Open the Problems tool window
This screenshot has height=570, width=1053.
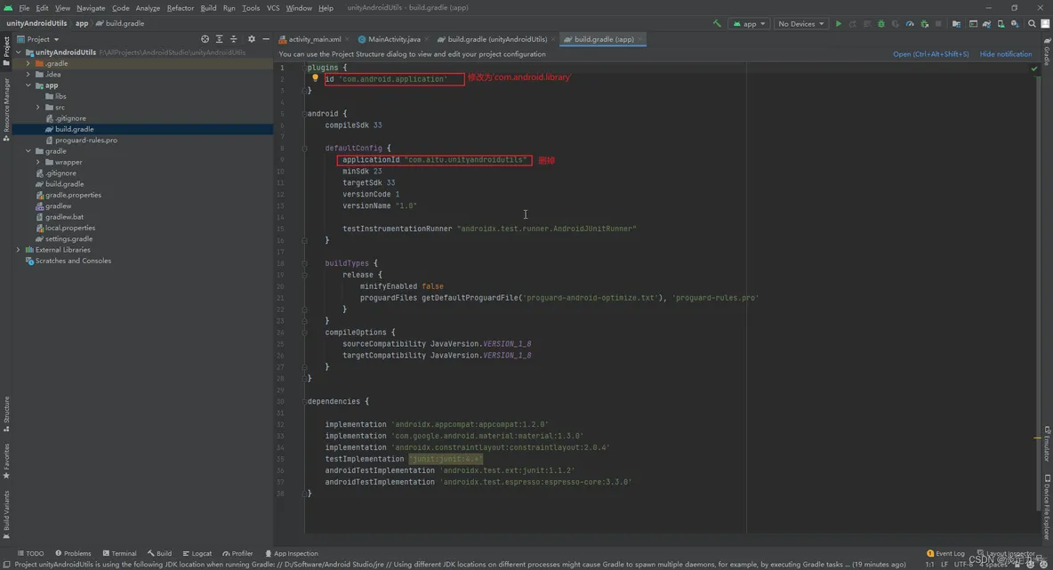73,553
